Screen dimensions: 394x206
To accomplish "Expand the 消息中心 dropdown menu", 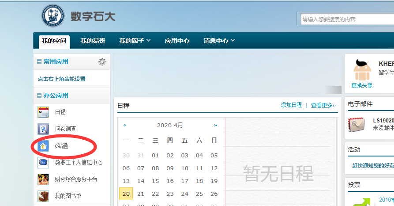I will pos(219,41).
